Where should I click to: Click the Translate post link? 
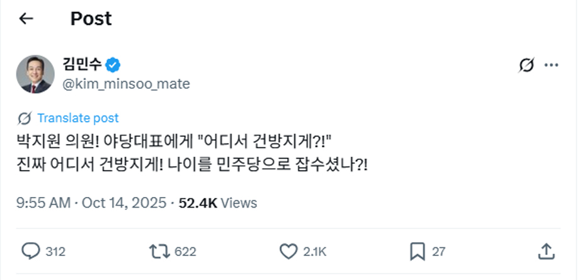(x=77, y=118)
